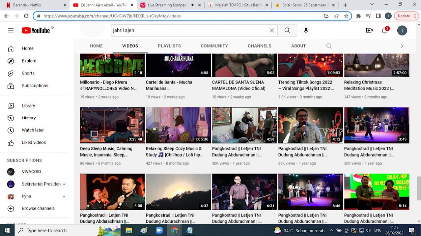
Task: Toggle the browser side panel
Action: point(378,16)
